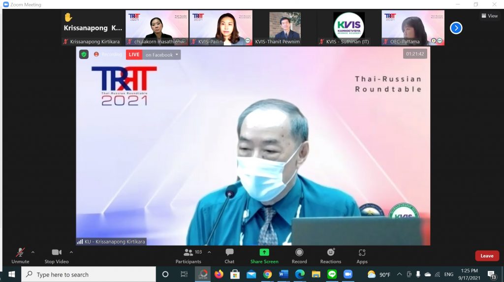Open Mail app from taskbar

point(251,274)
